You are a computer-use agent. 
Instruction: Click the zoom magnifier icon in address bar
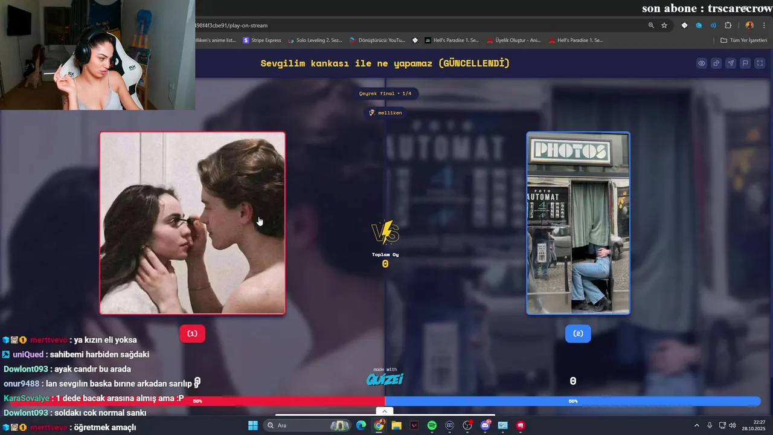click(651, 25)
